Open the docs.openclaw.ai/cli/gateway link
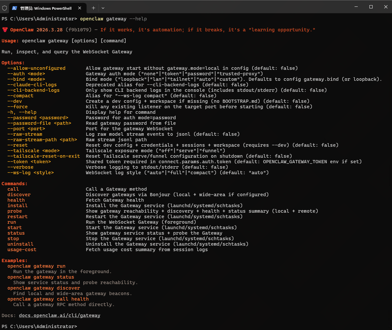The height and width of the screenshot is (330, 392). [x=60, y=315]
